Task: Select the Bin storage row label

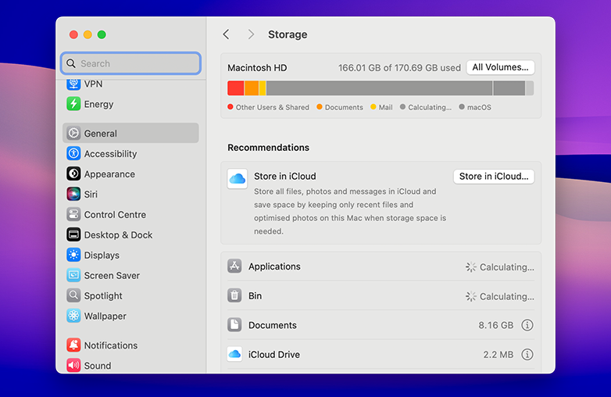Action: 255,295
